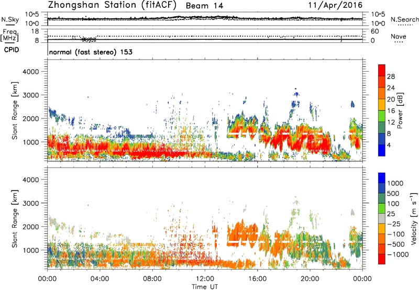Click the red bottom of the velocity colorbar
Image resolution: width=419 pixels, height=290 pixels.
(382, 259)
